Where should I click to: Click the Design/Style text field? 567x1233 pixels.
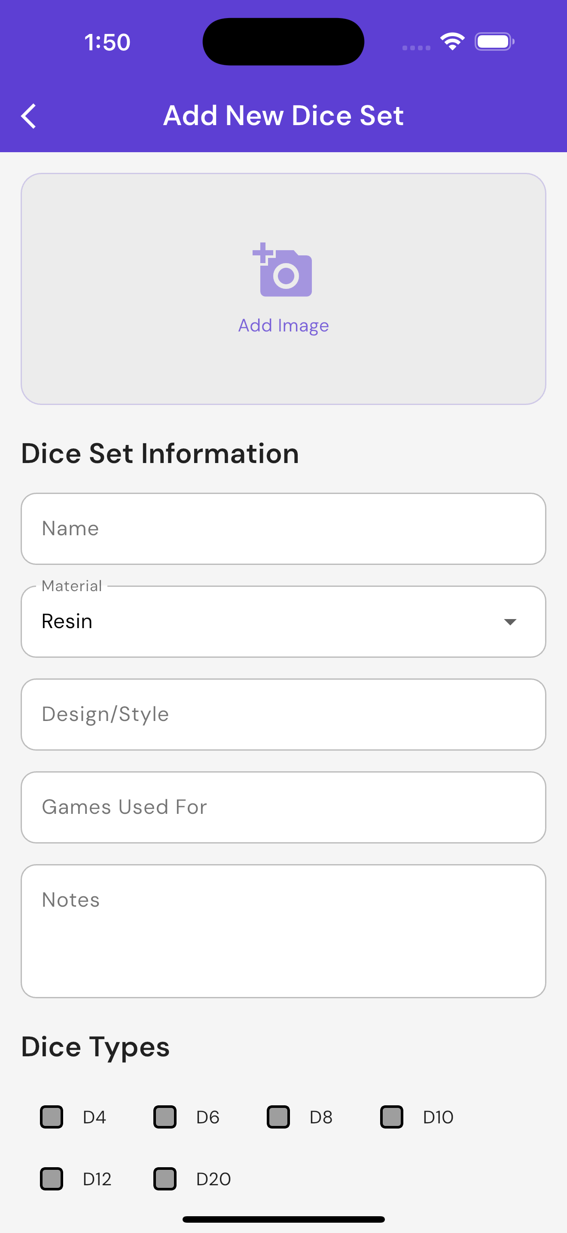tap(283, 714)
